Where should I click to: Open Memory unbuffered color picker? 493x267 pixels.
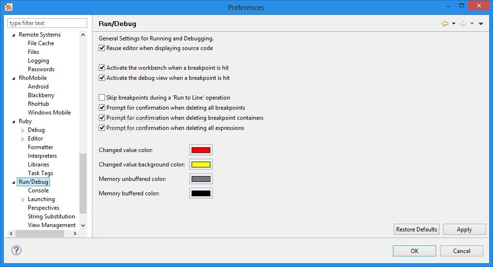click(201, 179)
